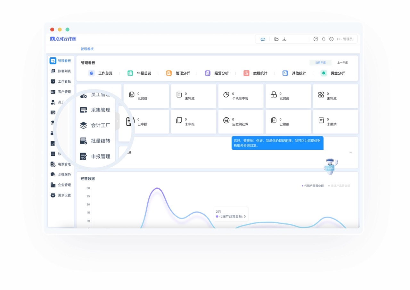
Task: Click the user avatar icon
Action: click(x=331, y=39)
